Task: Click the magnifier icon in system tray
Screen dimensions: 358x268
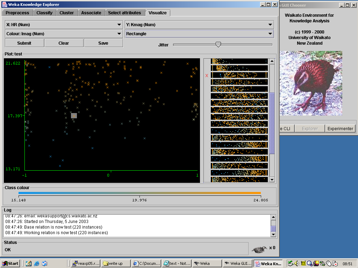Action: tap(309, 263)
